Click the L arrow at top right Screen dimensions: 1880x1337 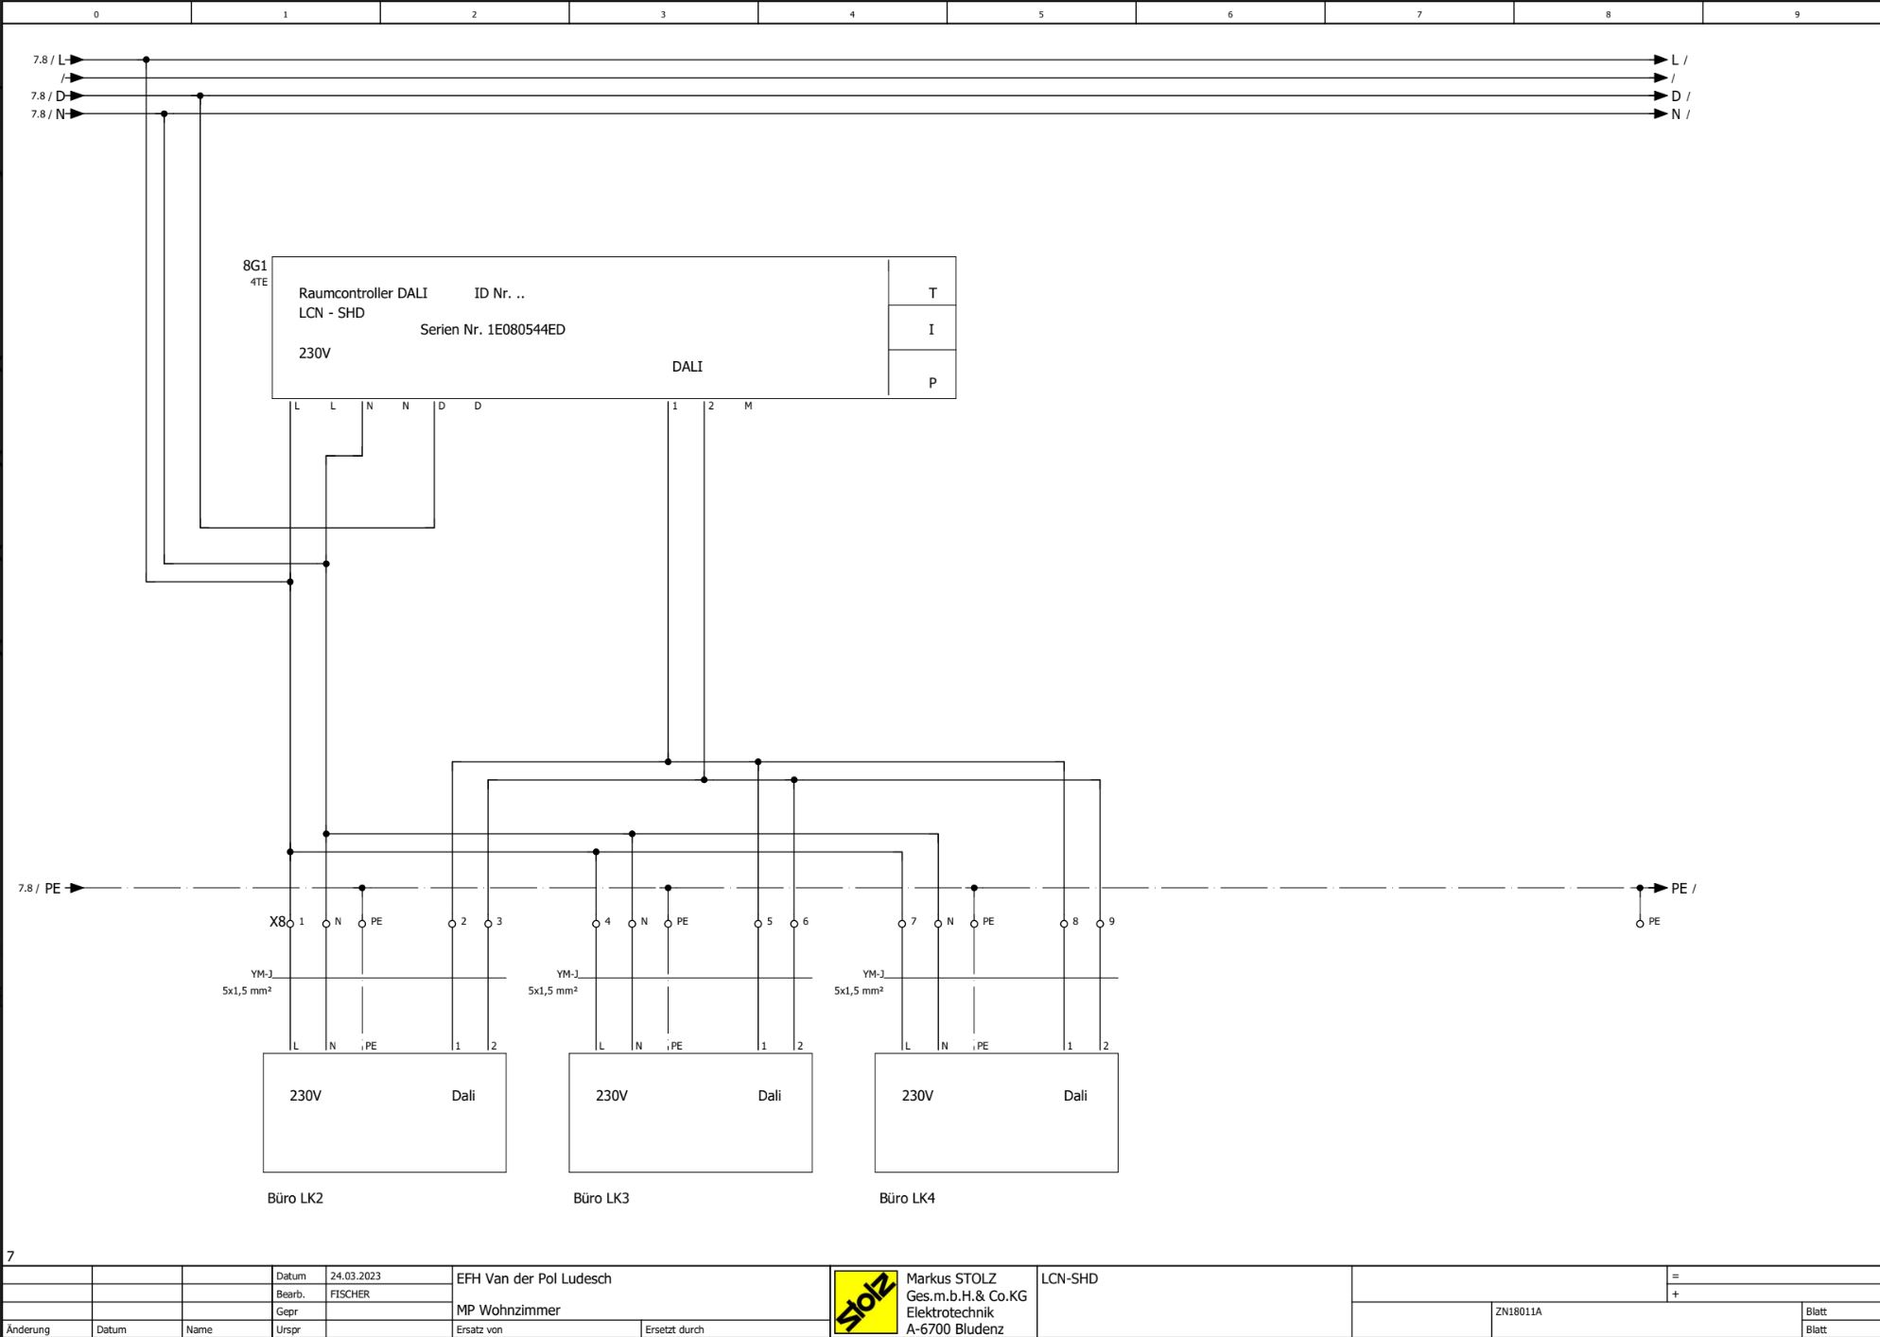[1662, 60]
